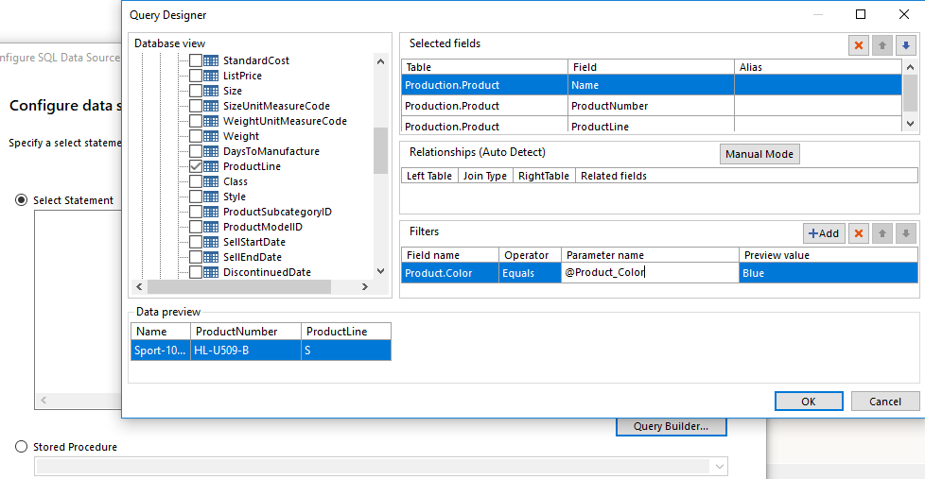Viewport: 925px width, 479px height.
Task: Click the ProductSubcategoryID column icon
Action: (x=211, y=212)
